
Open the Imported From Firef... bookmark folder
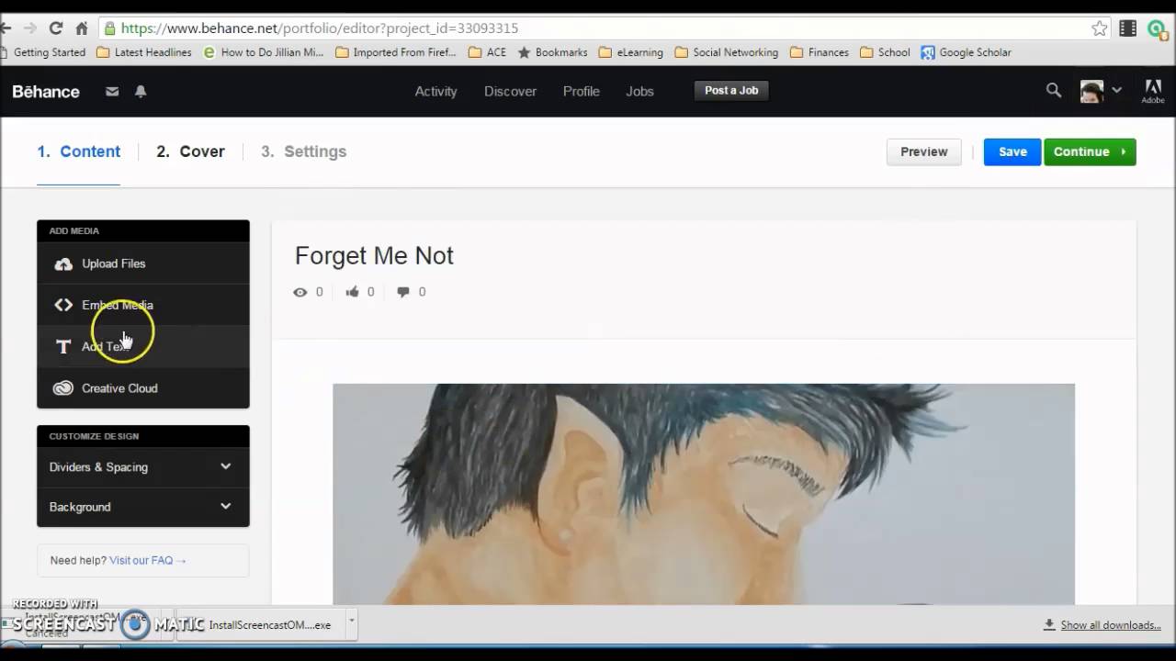(396, 52)
